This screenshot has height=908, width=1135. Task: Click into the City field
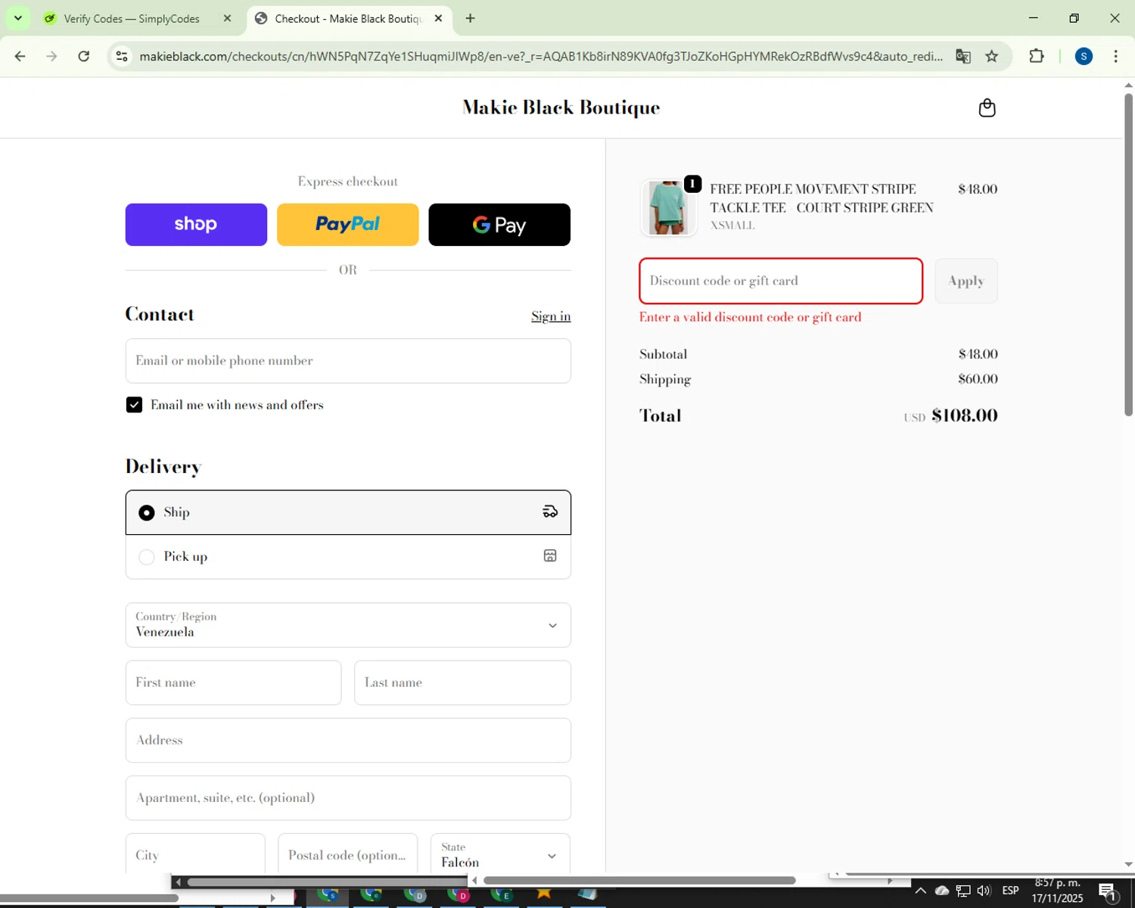195,855
